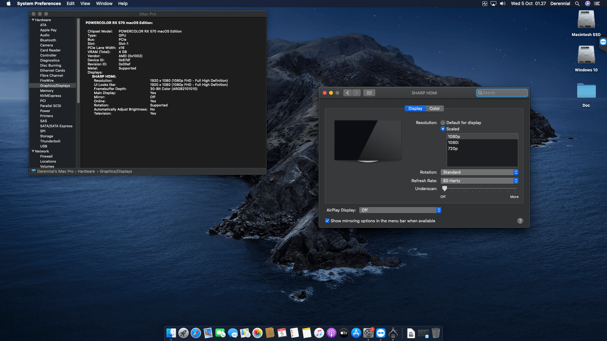Open the Maps app in the Dock

pos(245,333)
